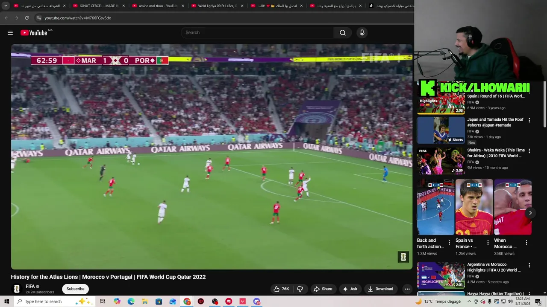547x307 pixels.
Task: Open the Ask AI button
Action: pos(350,289)
